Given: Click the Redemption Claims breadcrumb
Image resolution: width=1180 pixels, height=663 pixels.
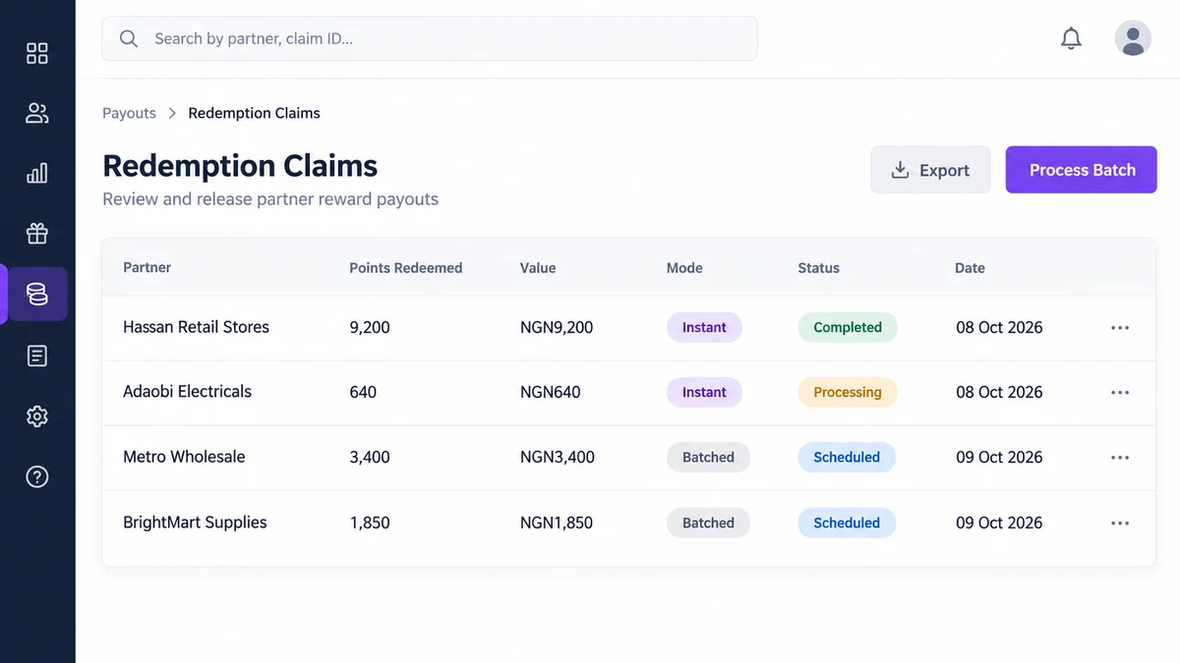Looking at the screenshot, I should [x=255, y=113].
